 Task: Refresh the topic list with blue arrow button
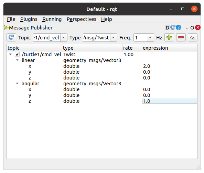(11, 37)
